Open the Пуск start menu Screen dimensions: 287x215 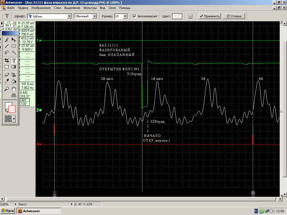tap(8, 211)
